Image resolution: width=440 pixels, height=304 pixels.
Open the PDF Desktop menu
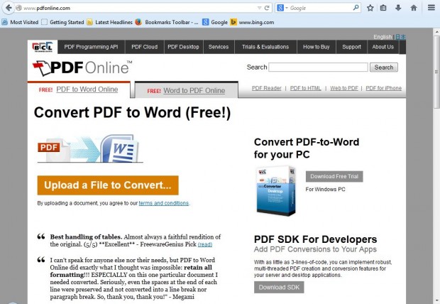click(184, 47)
